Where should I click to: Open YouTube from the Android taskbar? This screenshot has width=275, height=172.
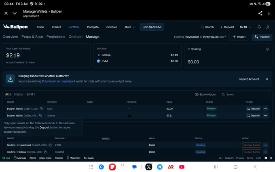[x=182, y=167]
